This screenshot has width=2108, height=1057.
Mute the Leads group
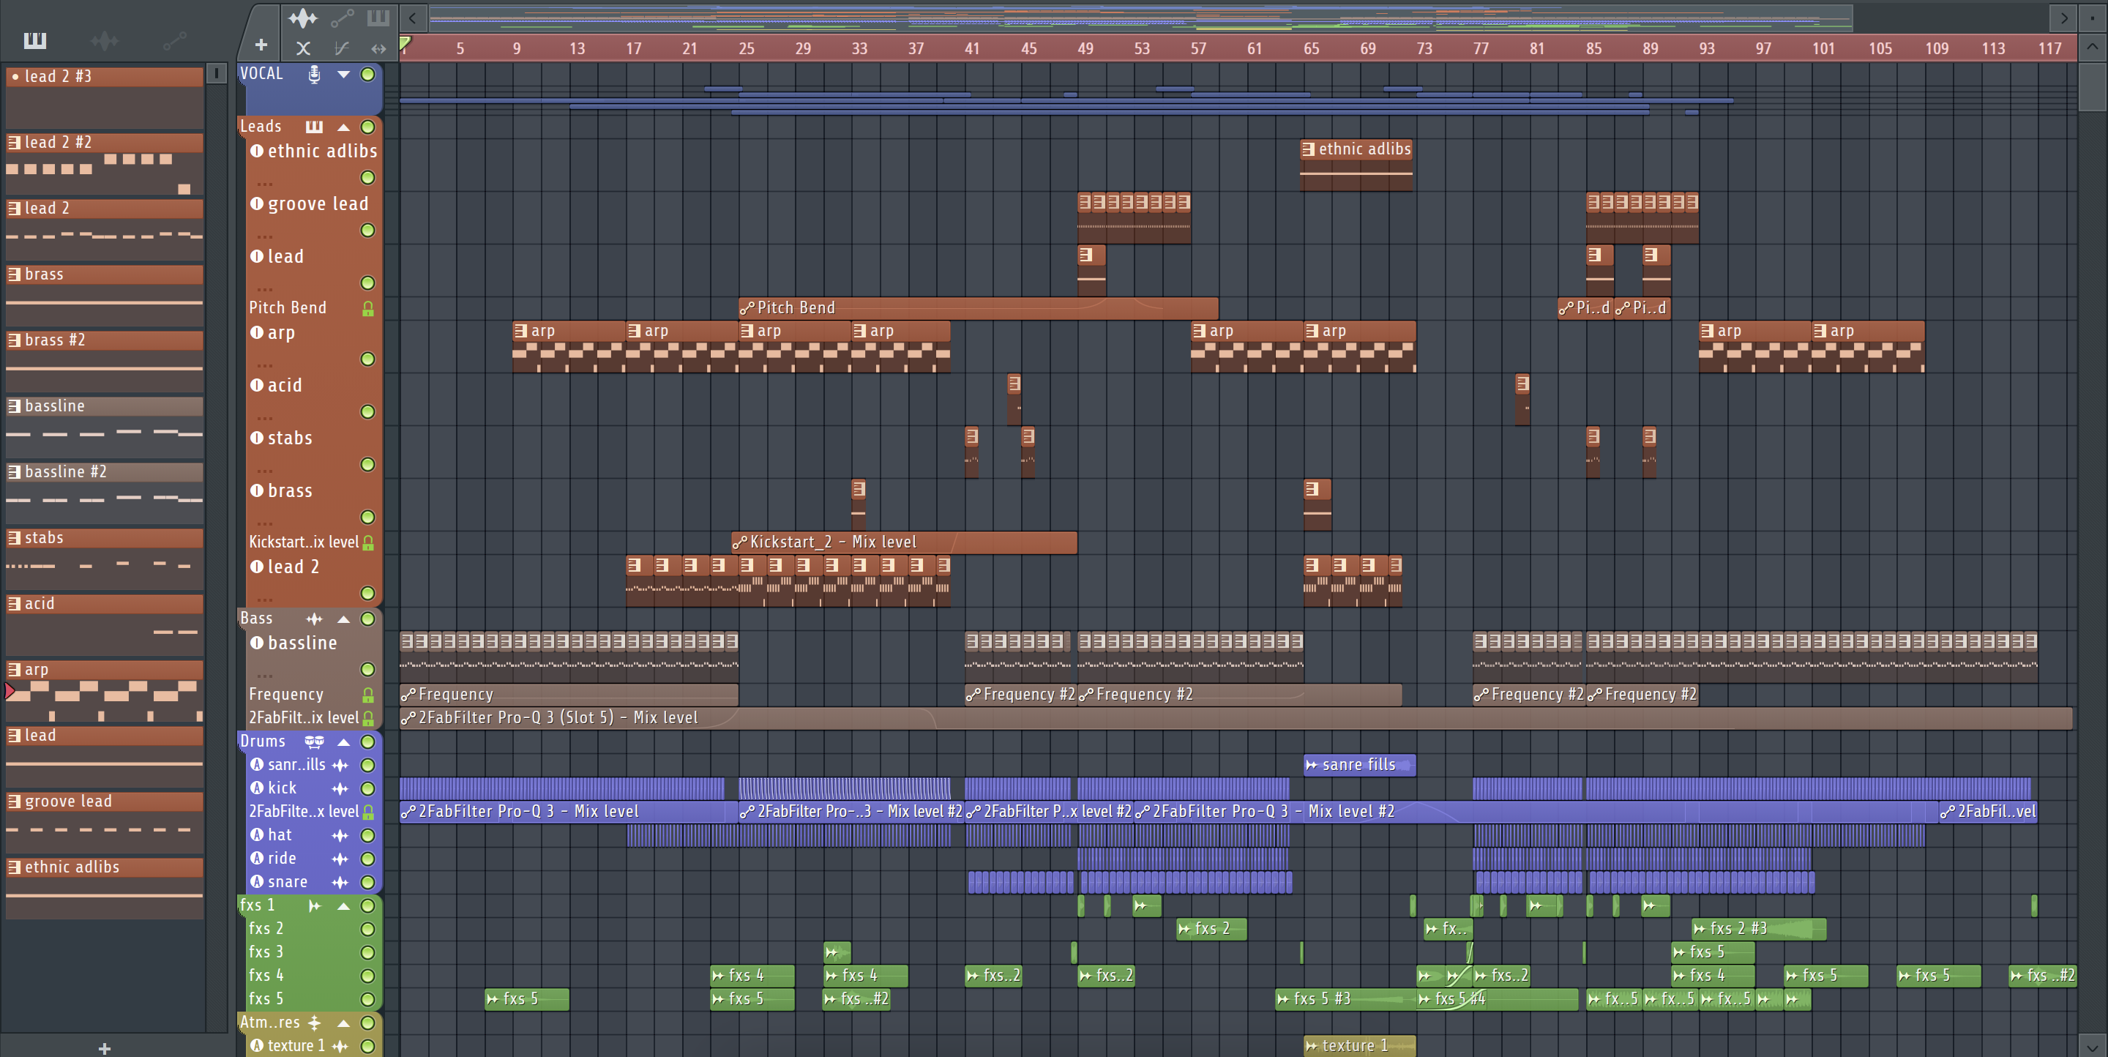click(368, 127)
